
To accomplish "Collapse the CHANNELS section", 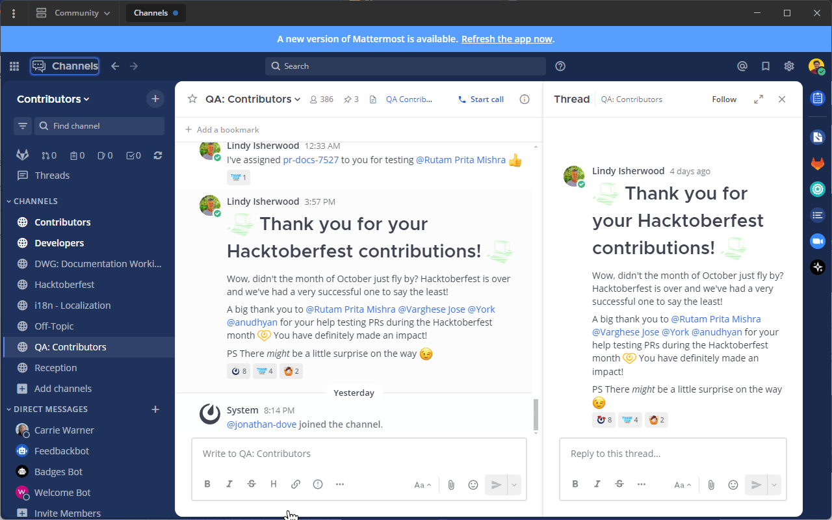I will 33,201.
